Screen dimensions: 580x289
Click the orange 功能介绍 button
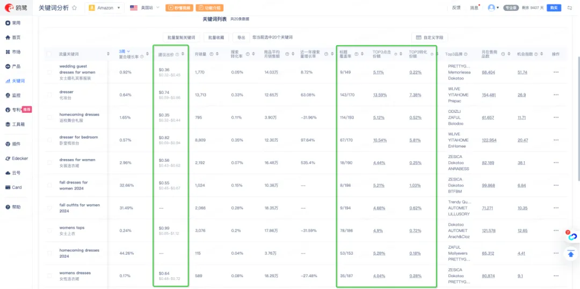point(209,8)
